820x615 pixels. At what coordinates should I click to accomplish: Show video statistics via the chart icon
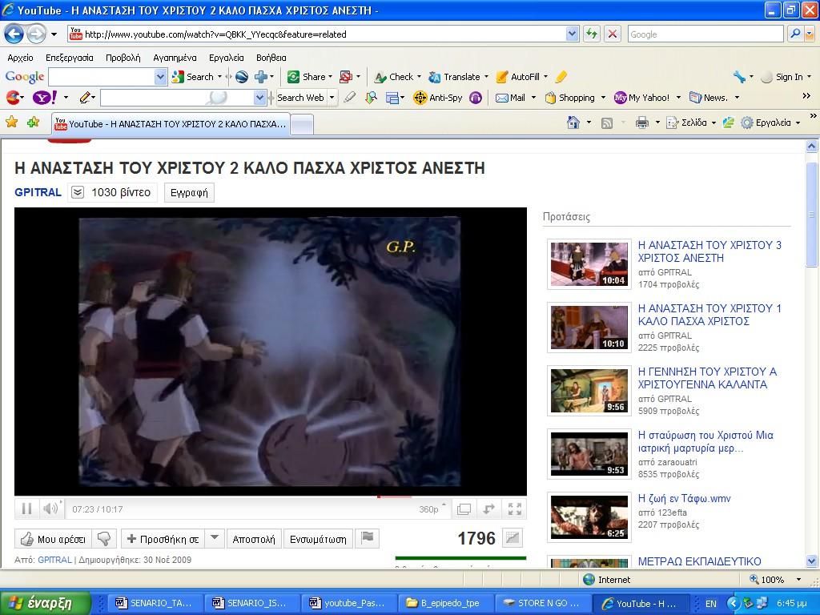click(x=512, y=538)
